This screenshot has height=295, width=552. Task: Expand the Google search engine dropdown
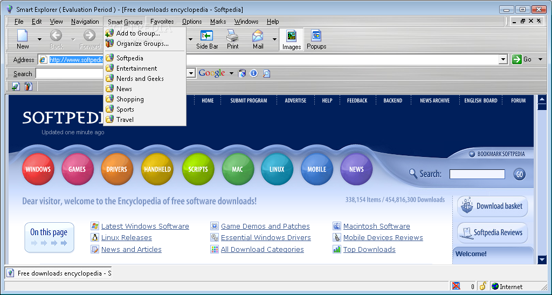(x=231, y=73)
